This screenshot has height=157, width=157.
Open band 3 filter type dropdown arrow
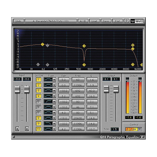coord(54,91)
